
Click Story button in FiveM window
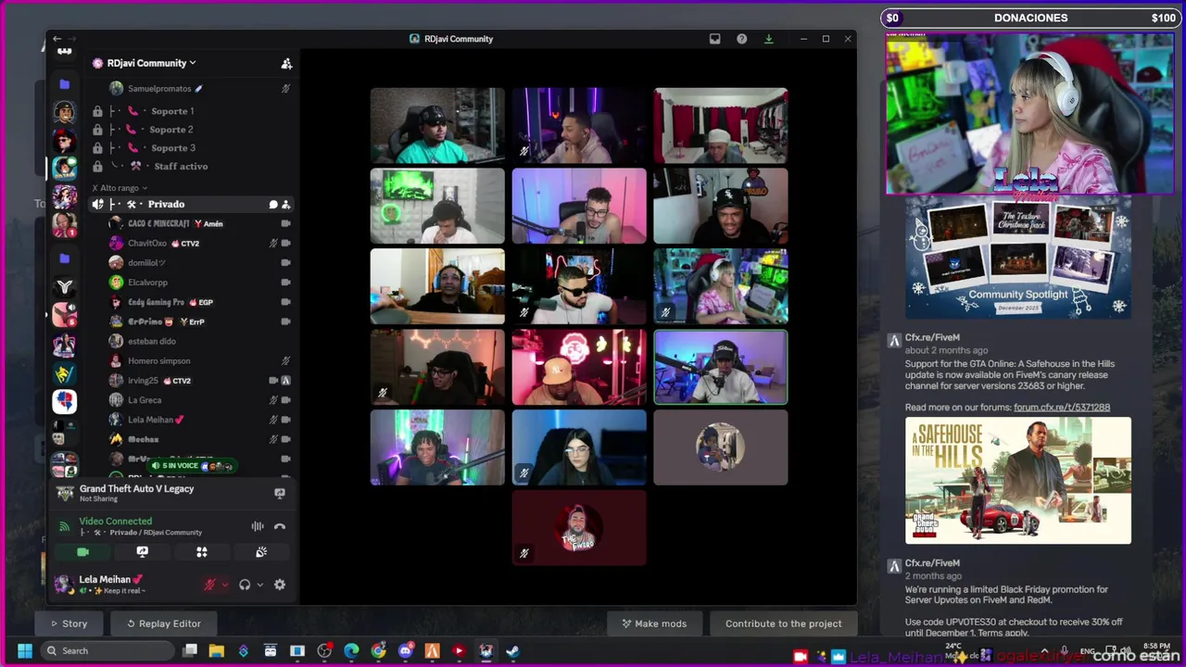pyautogui.click(x=69, y=623)
